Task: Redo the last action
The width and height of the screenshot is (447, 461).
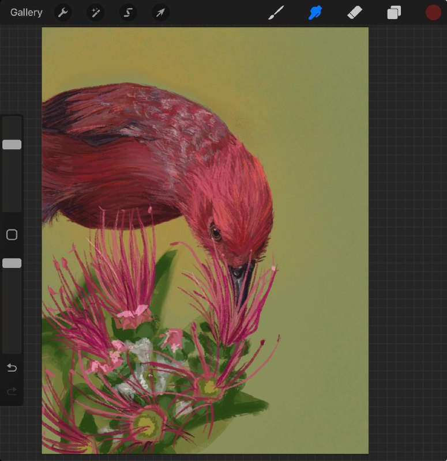Action: pyautogui.click(x=12, y=391)
